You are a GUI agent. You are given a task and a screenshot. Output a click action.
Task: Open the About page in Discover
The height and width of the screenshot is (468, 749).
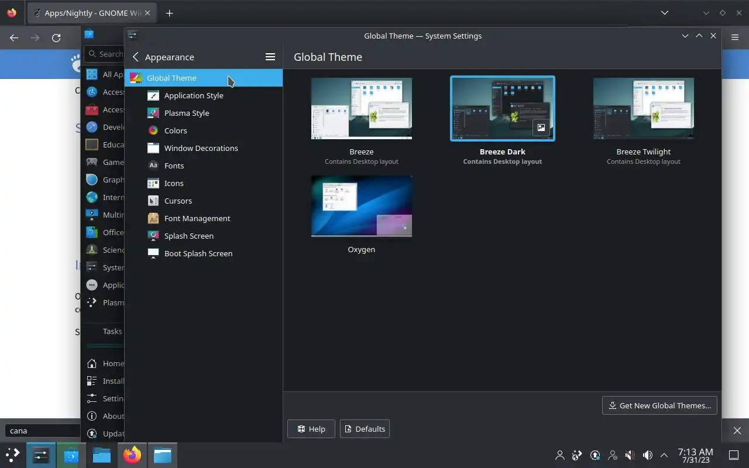[104, 416]
